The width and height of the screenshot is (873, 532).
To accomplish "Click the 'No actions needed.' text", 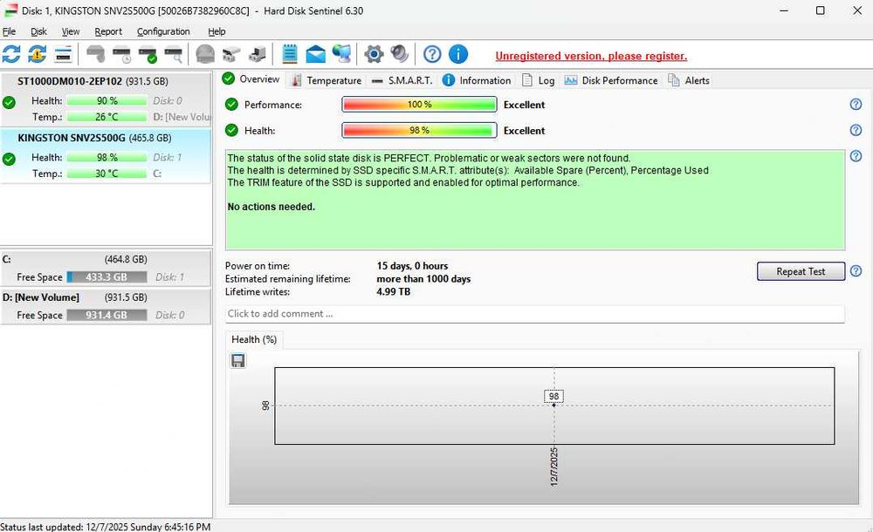I will click(272, 207).
